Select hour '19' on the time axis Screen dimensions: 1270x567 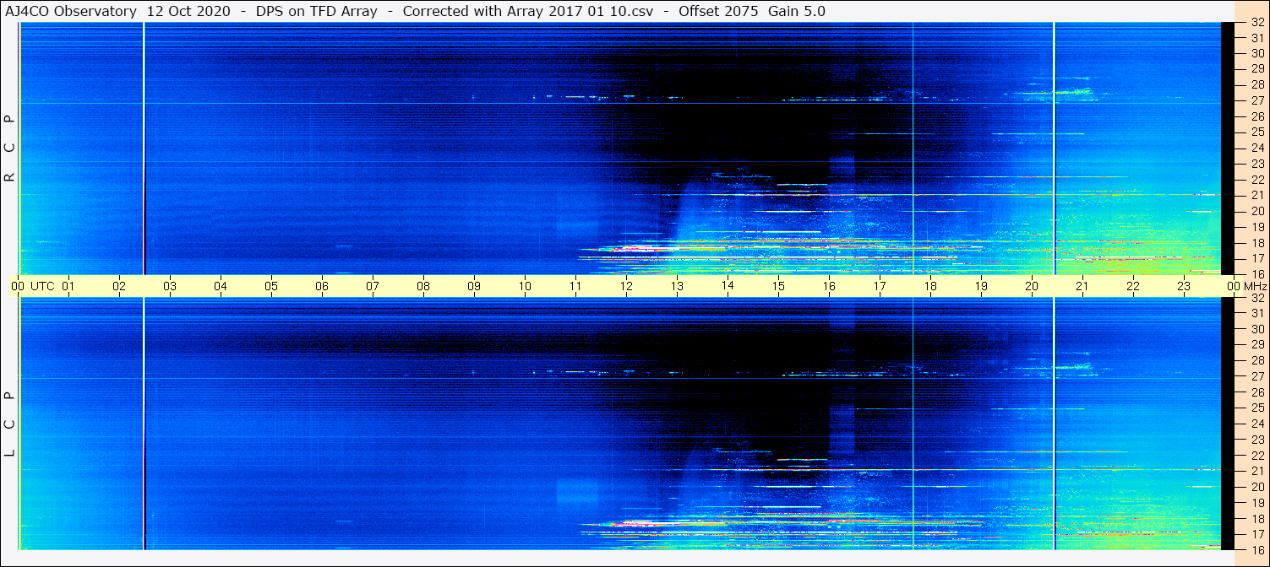point(981,286)
